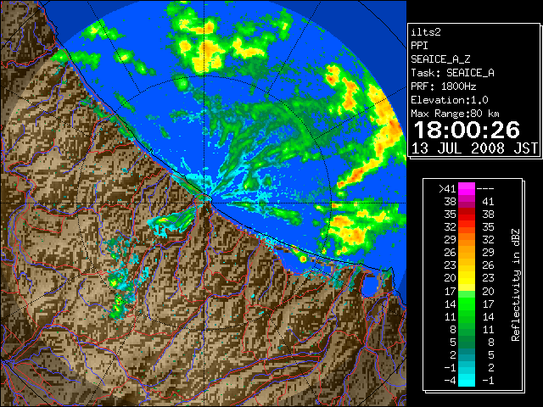This screenshot has width=543, height=407.
Task: Click the Task: SEAICE_A line
Action: pyautogui.click(x=452, y=73)
